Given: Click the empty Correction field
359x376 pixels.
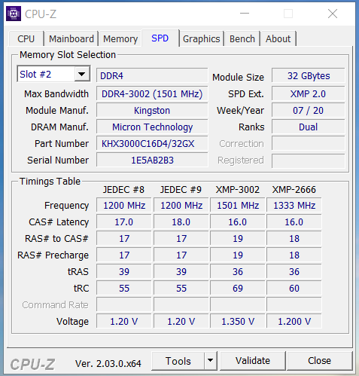Looking at the screenshot, I should click(x=309, y=143).
